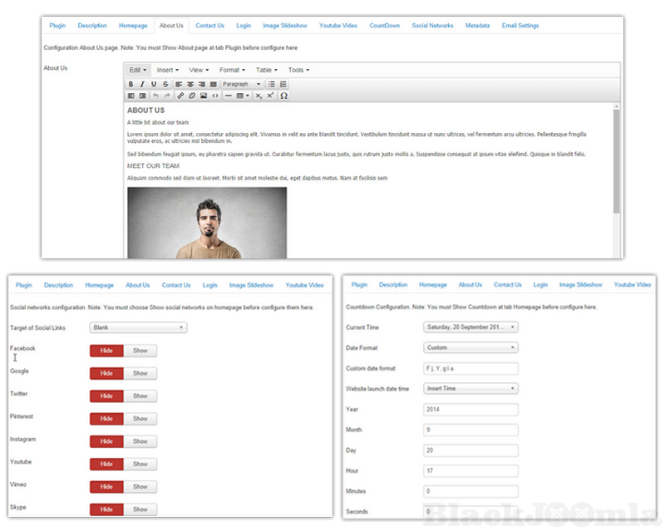Screen dimensions: 665x531
Task: Toggle strikethrough text formatting
Action: (x=165, y=85)
